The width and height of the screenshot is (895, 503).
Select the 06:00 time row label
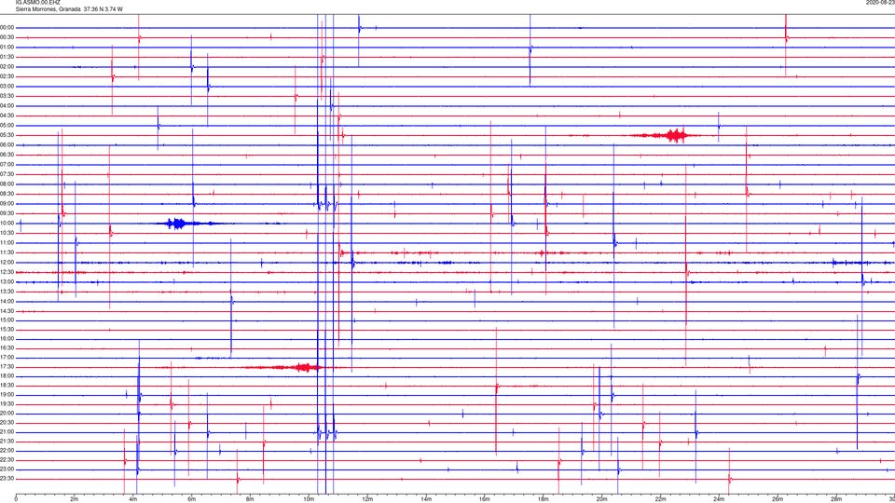[x=7, y=145]
